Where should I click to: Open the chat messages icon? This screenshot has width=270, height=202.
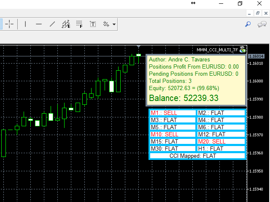262,24
